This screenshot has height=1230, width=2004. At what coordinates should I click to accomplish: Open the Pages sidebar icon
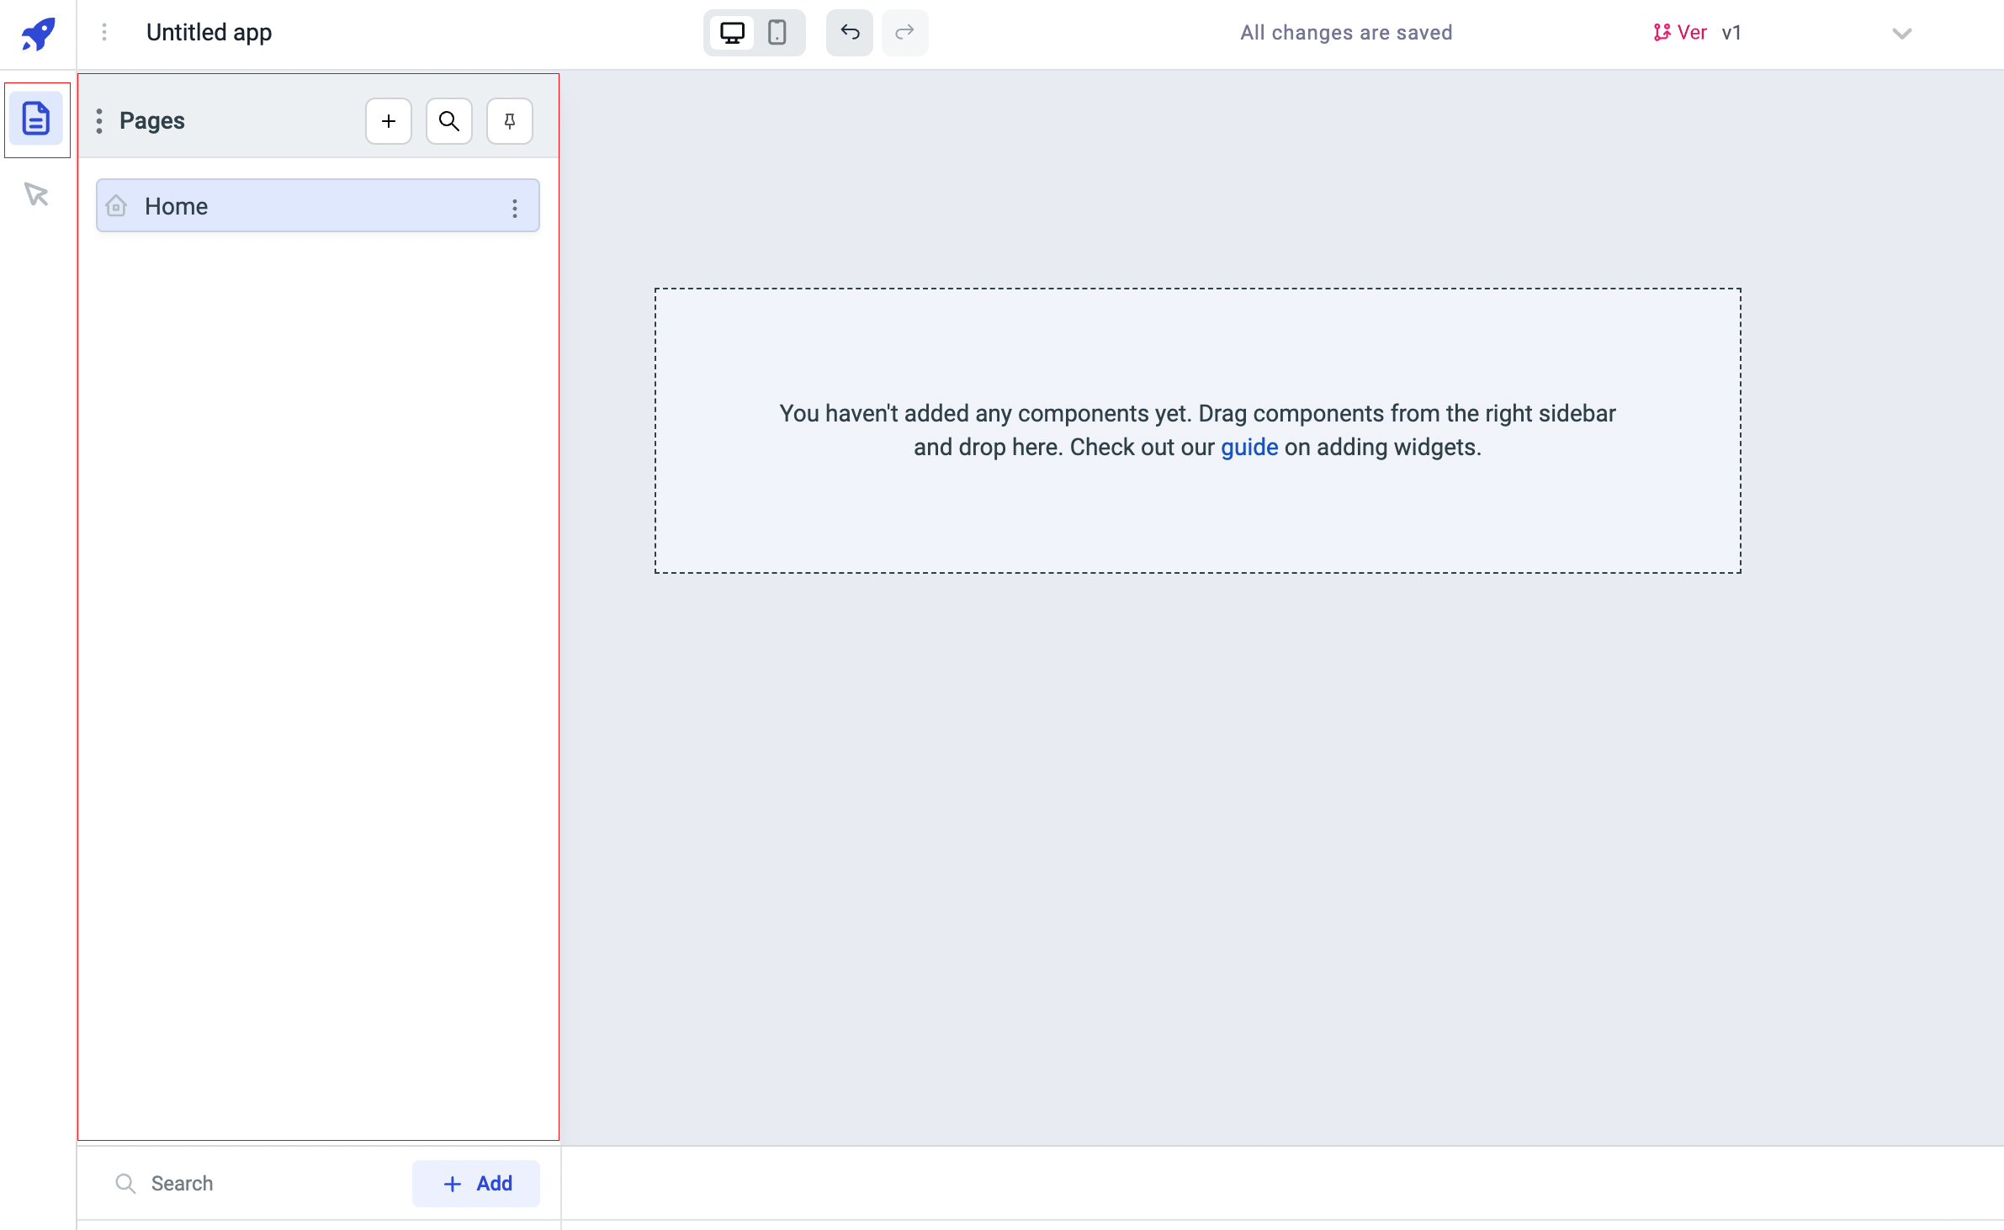point(36,119)
